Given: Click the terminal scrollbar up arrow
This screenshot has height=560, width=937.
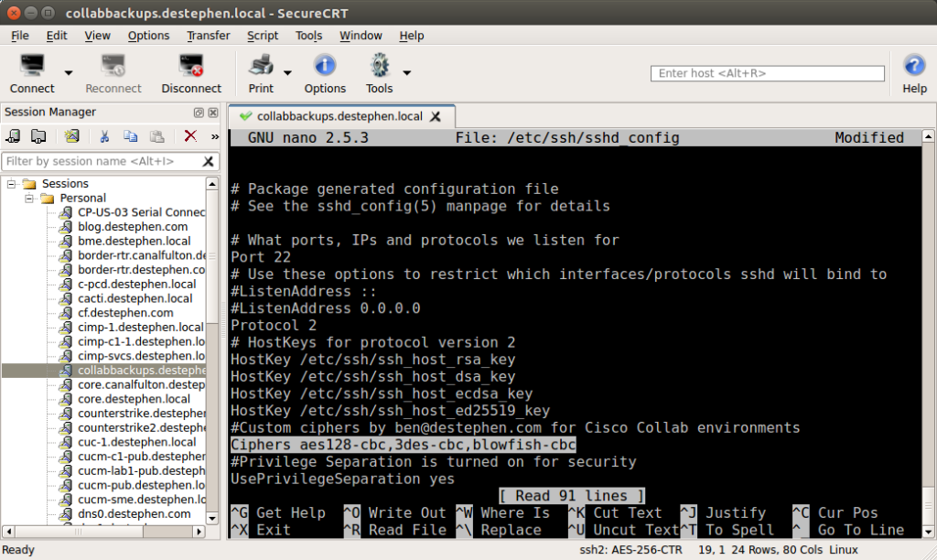Looking at the screenshot, I should (928, 136).
